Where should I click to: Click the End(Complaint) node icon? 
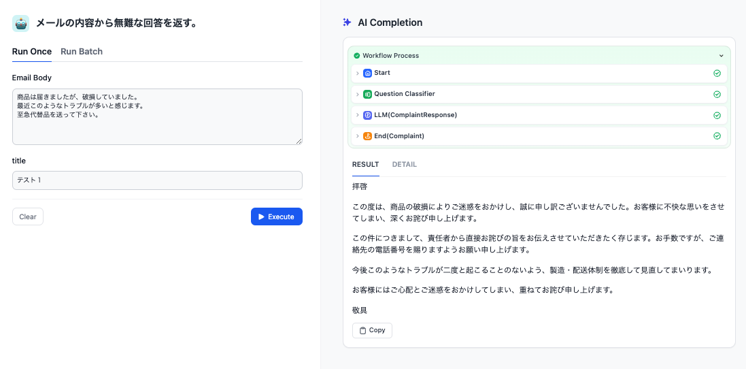point(367,136)
